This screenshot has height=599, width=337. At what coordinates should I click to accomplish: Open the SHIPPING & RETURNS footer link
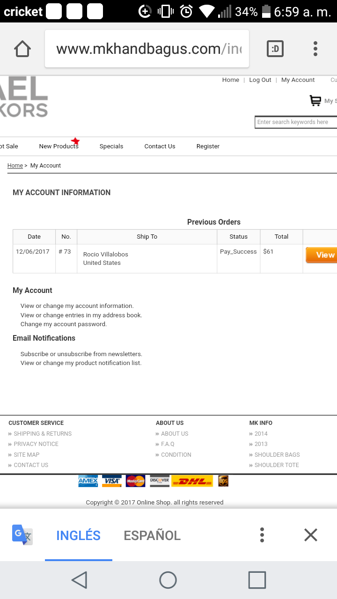(43, 434)
